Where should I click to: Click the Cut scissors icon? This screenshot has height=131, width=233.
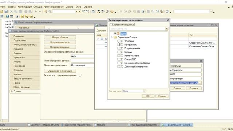(11, 11)
